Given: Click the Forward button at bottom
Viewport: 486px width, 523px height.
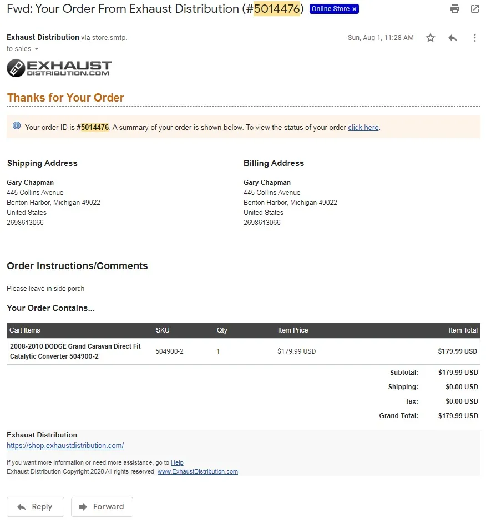Looking at the screenshot, I should tap(102, 507).
